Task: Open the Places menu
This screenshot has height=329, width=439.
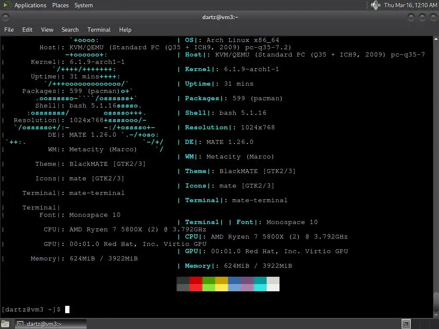Action: pyautogui.click(x=60, y=5)
